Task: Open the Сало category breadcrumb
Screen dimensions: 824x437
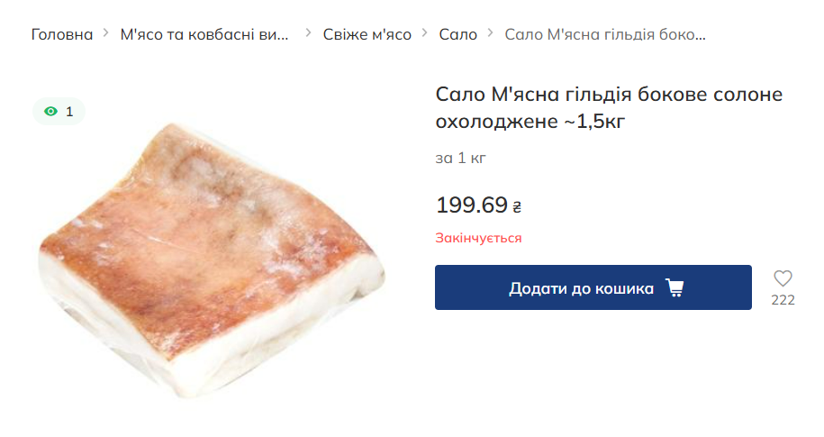Action: pos(458,34)
